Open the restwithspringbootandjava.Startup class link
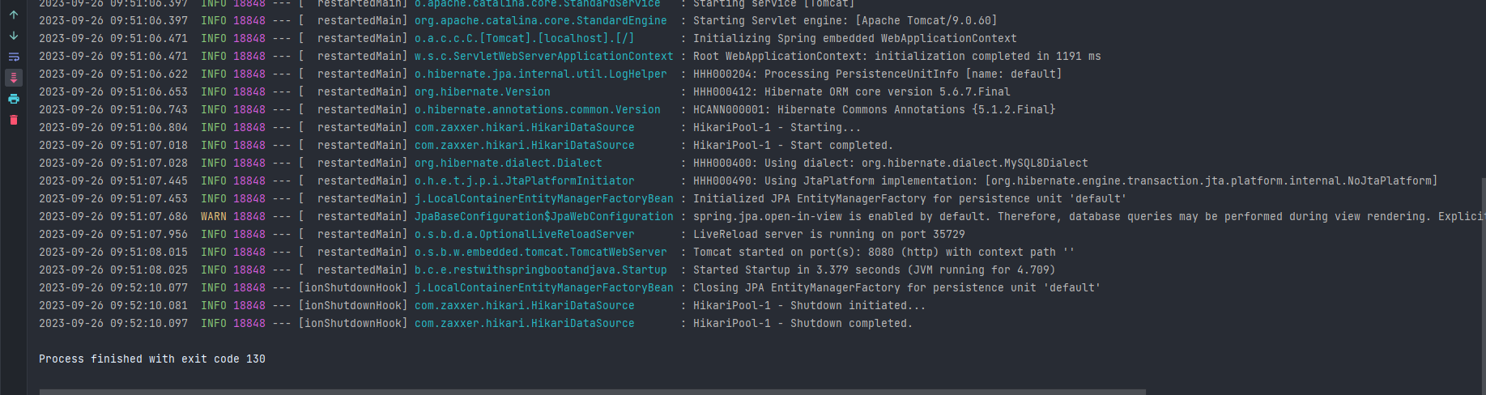The width and height of the screenshot is (1486, 395). click(x=541, y=270)
